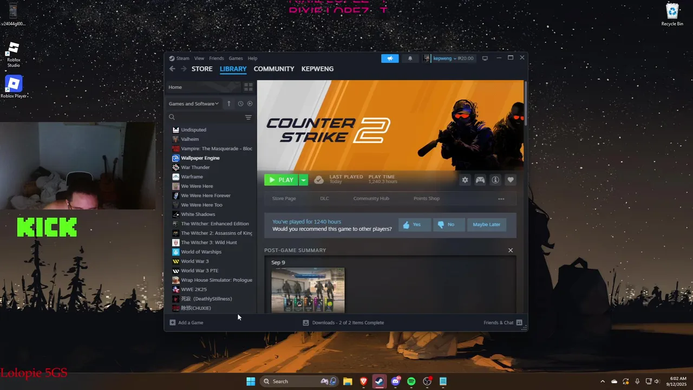Open Spotify from the taskbar
This screenshot has height=390, width=693.
coord(411,381)
